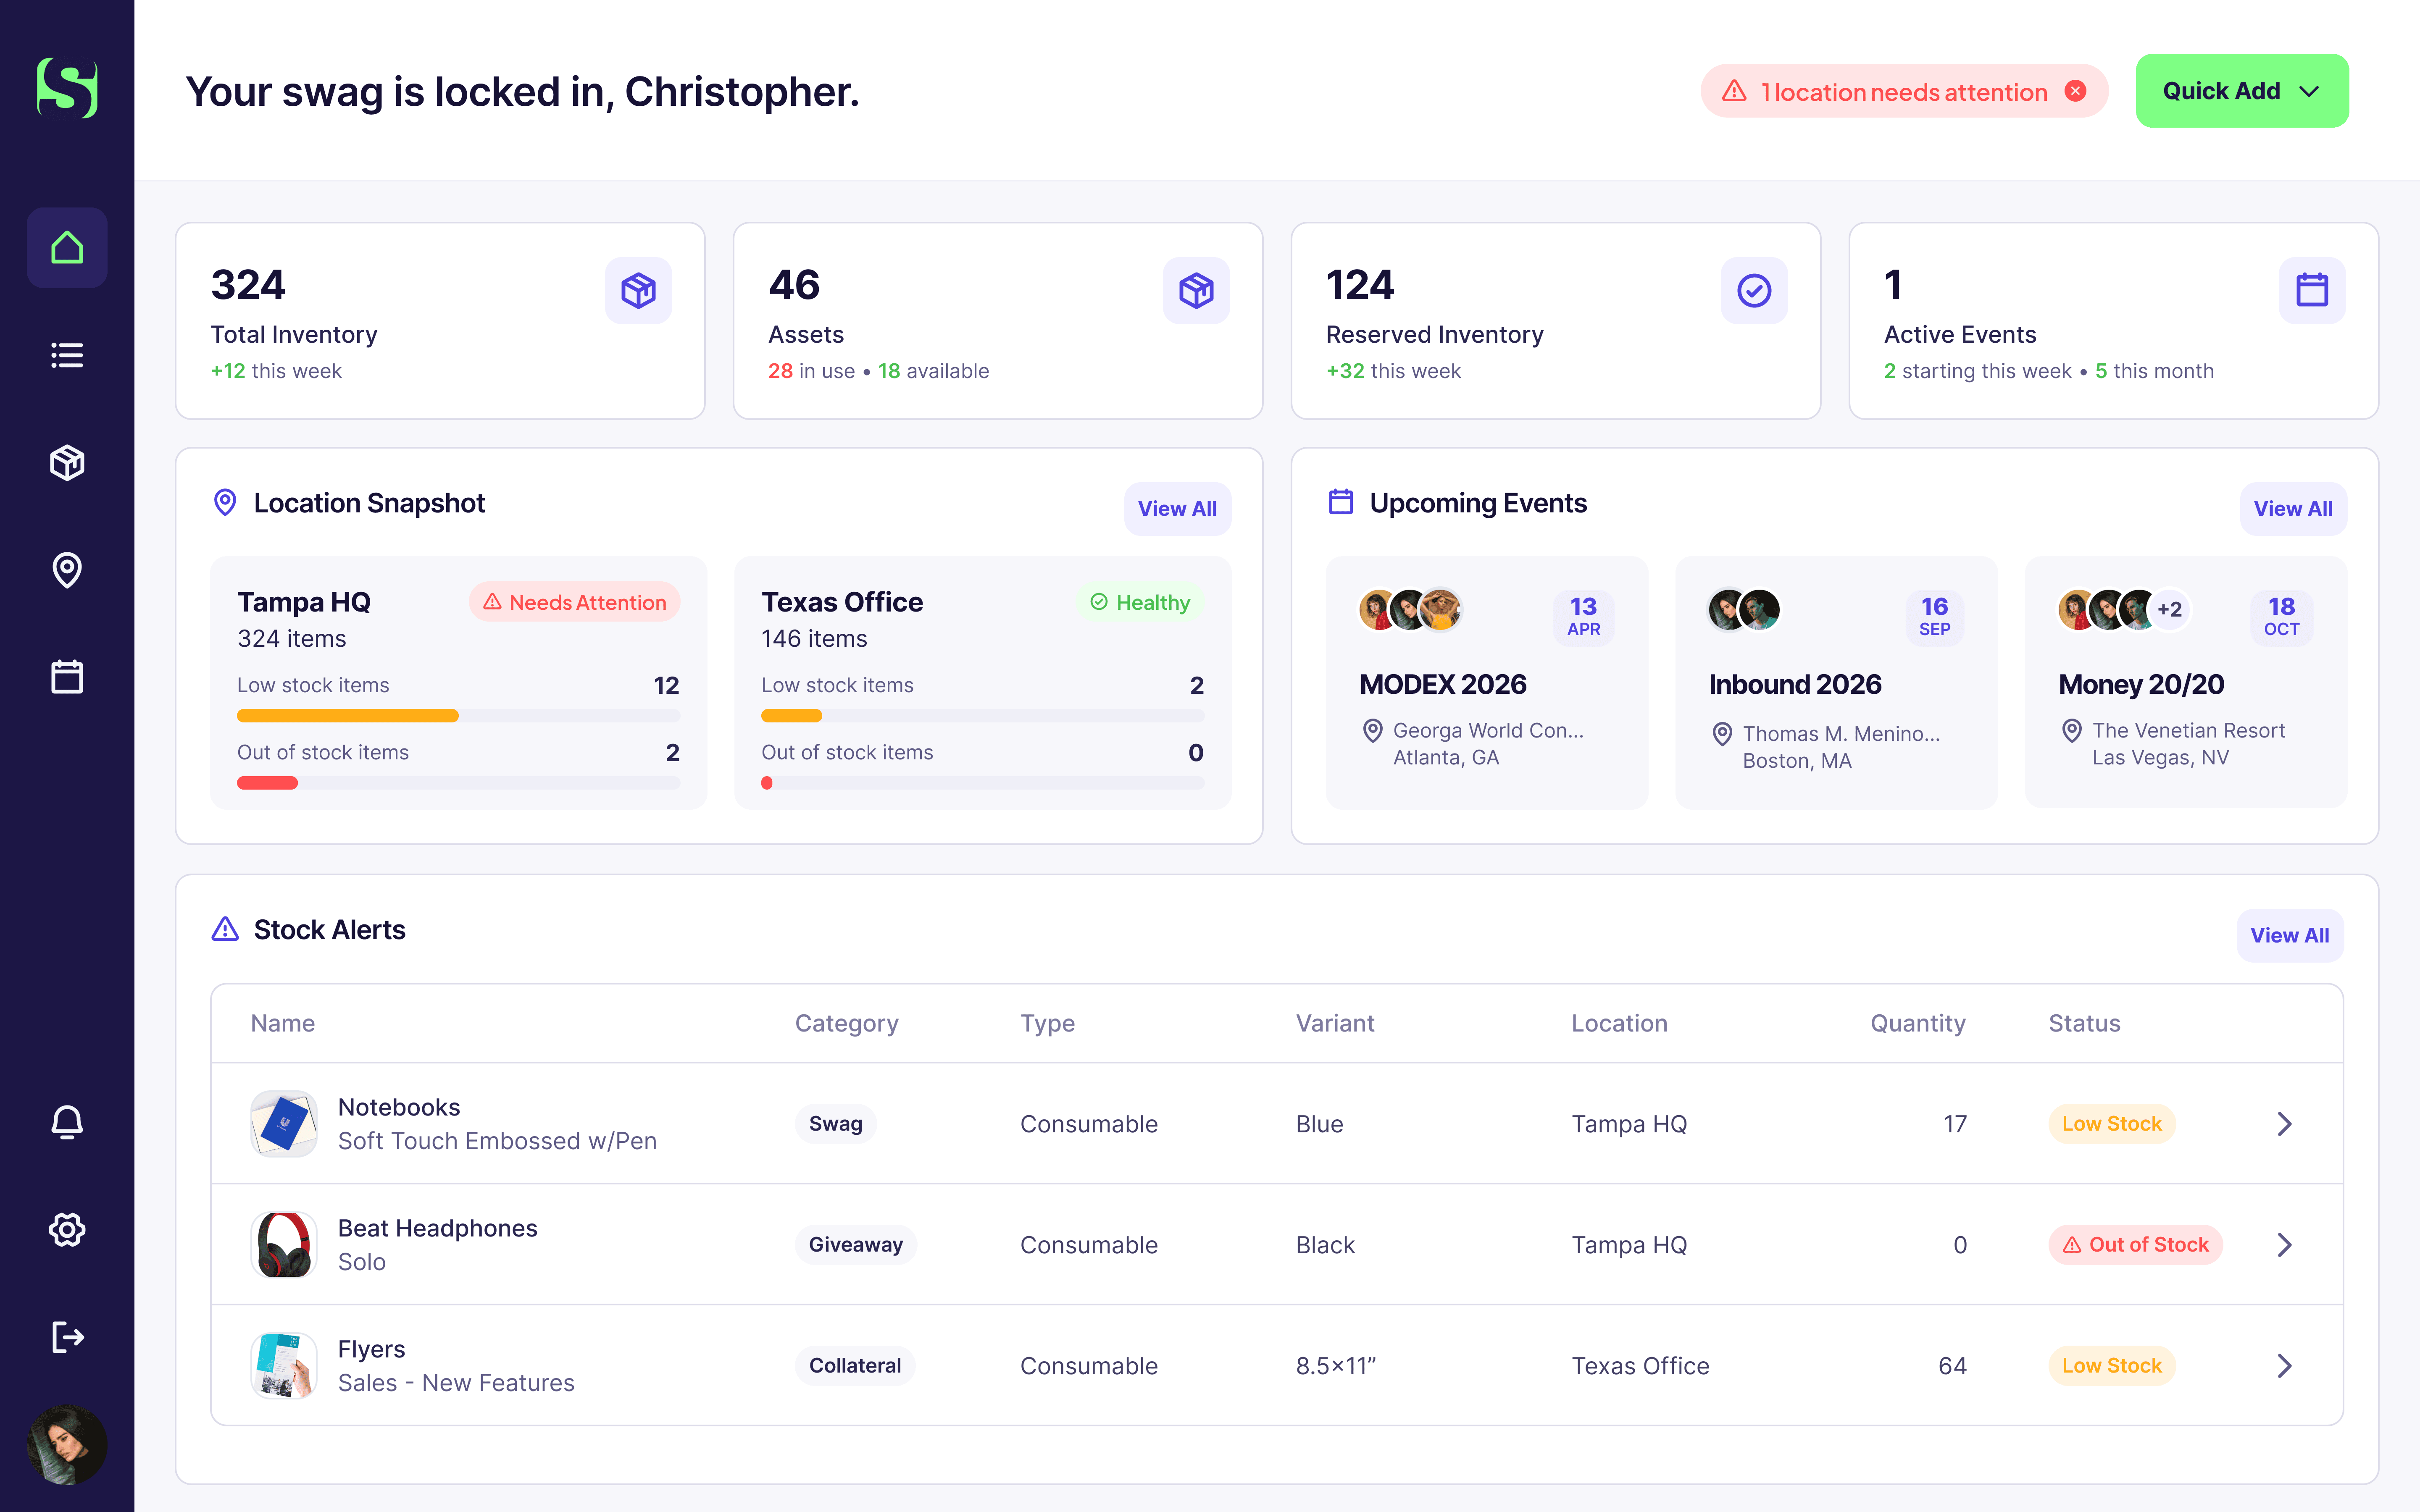This screenshot has height=1512, width=2420.
Task: Click Assets card box icon
Action: 1196,290
